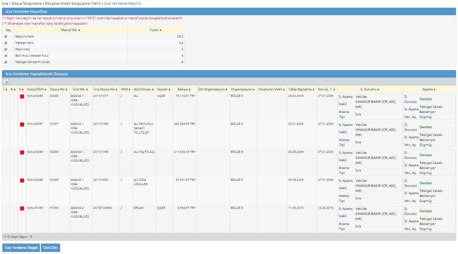Click file number 2011/1377
458x254 pixels.
(x=101, y=96)
